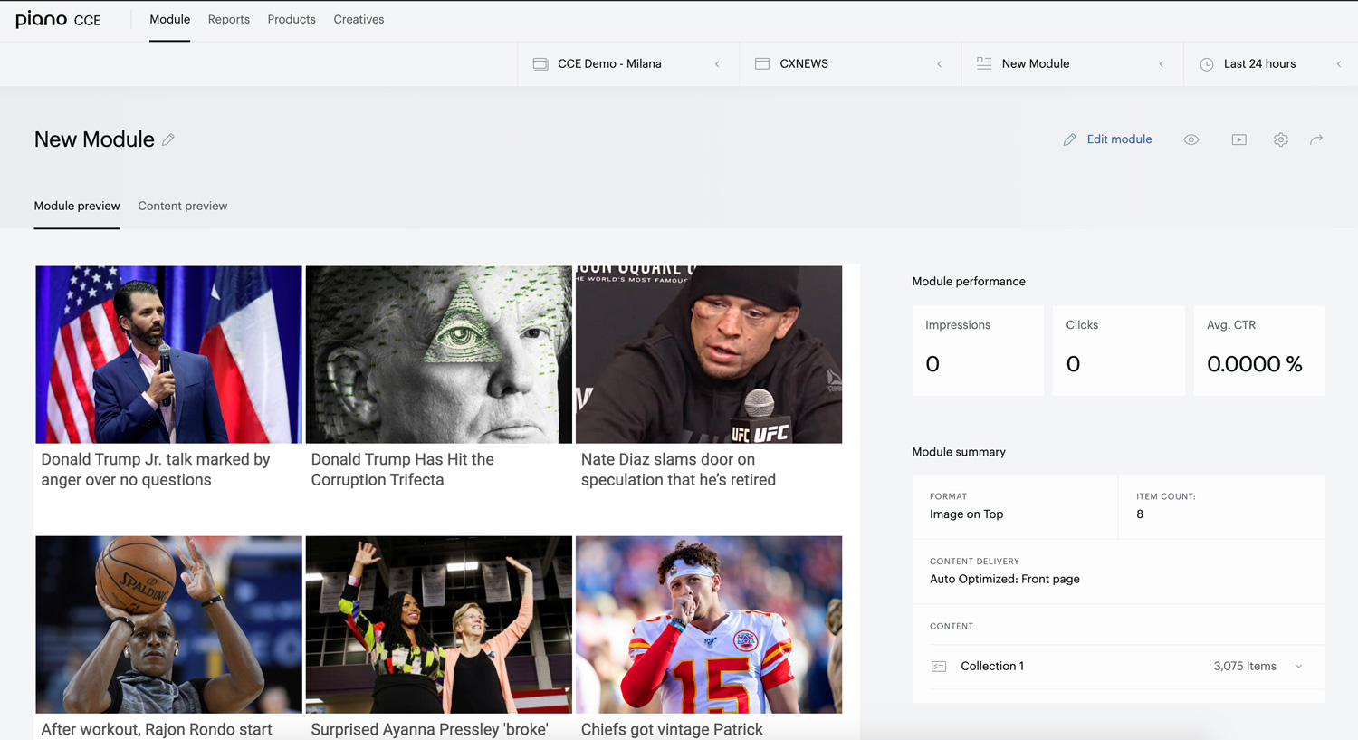Open the CXNEWS site dropdown
Screen dimensions: 1358x740
[x=850, y=64]
